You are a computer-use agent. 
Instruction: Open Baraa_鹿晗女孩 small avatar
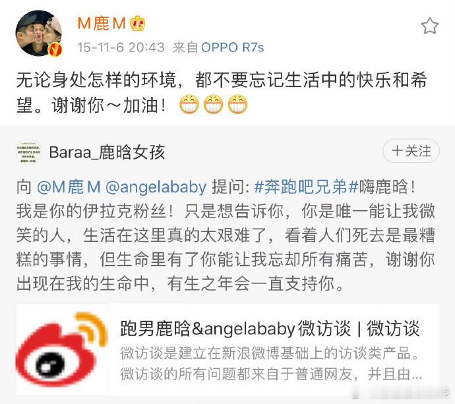tap(28, 152)
